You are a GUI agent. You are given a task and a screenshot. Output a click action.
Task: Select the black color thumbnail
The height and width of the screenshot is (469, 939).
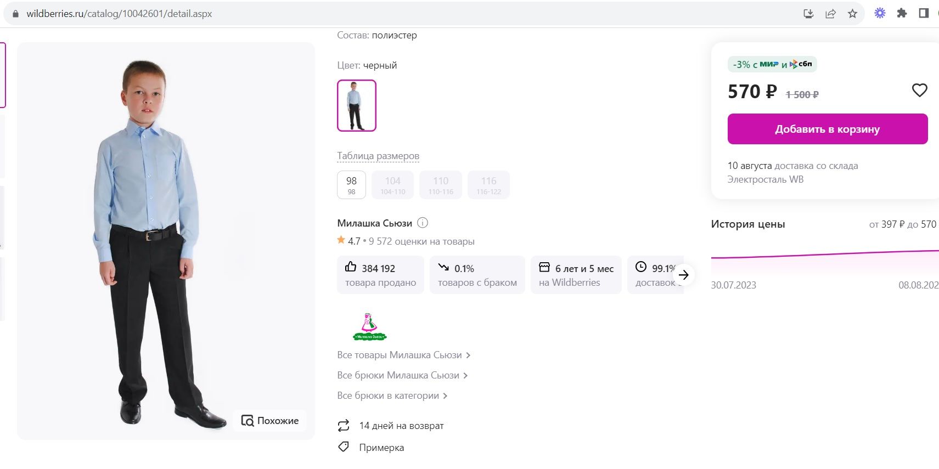click(x=357, y=105)
